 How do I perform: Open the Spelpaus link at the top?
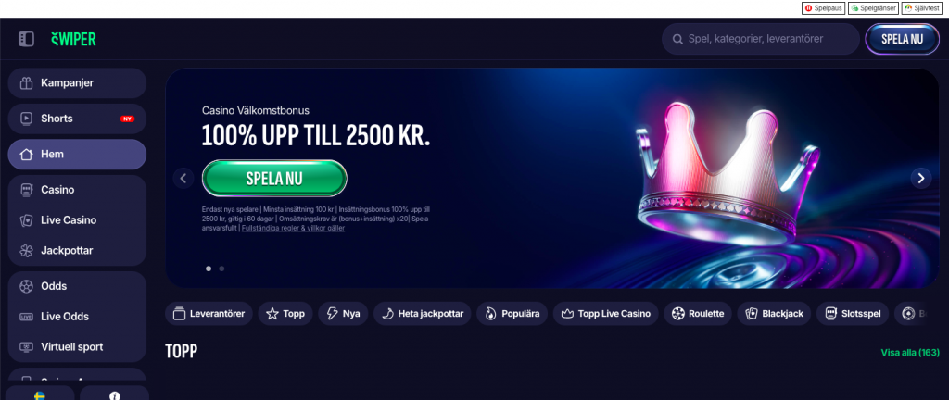(x=823, y=8)
